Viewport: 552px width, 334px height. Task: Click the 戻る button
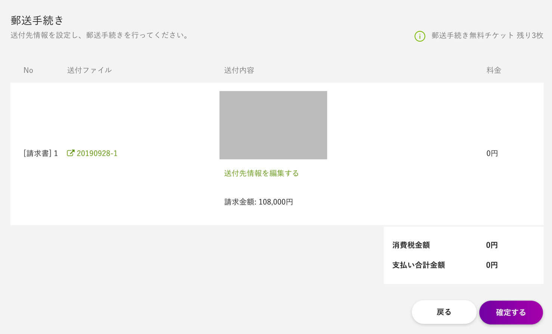[444, 312]
